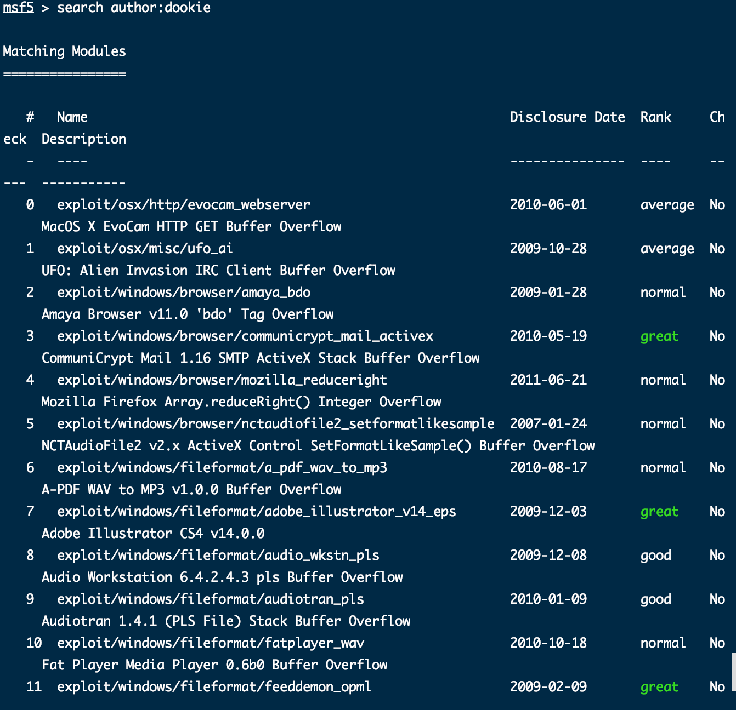Click 'UFO: Alien Invasion IRC Client Buffer Overflow'
The image size is (736, 710).
tap(218, 271)
